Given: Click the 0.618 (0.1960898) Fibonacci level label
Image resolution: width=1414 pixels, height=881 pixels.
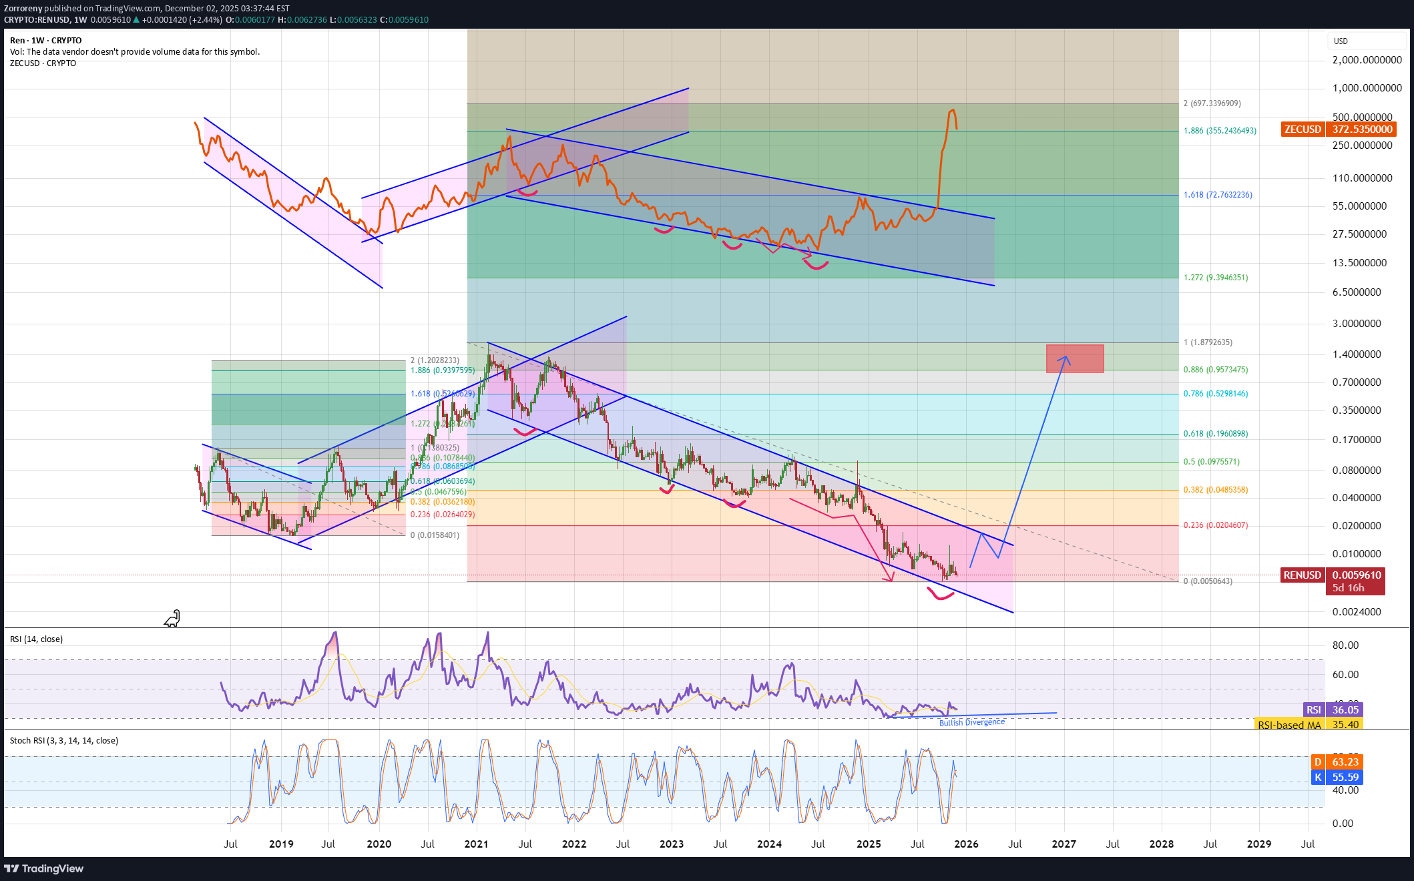Looking at the screenshot, I should 1215,434.
